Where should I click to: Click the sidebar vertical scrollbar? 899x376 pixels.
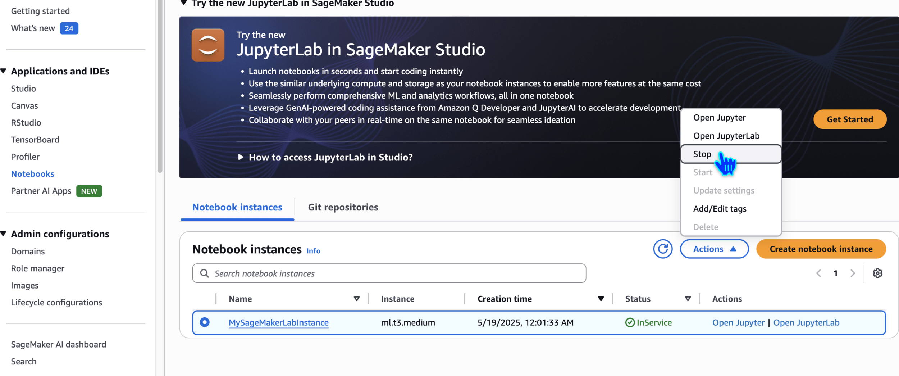pyautogui.click(x=160, y=86)
